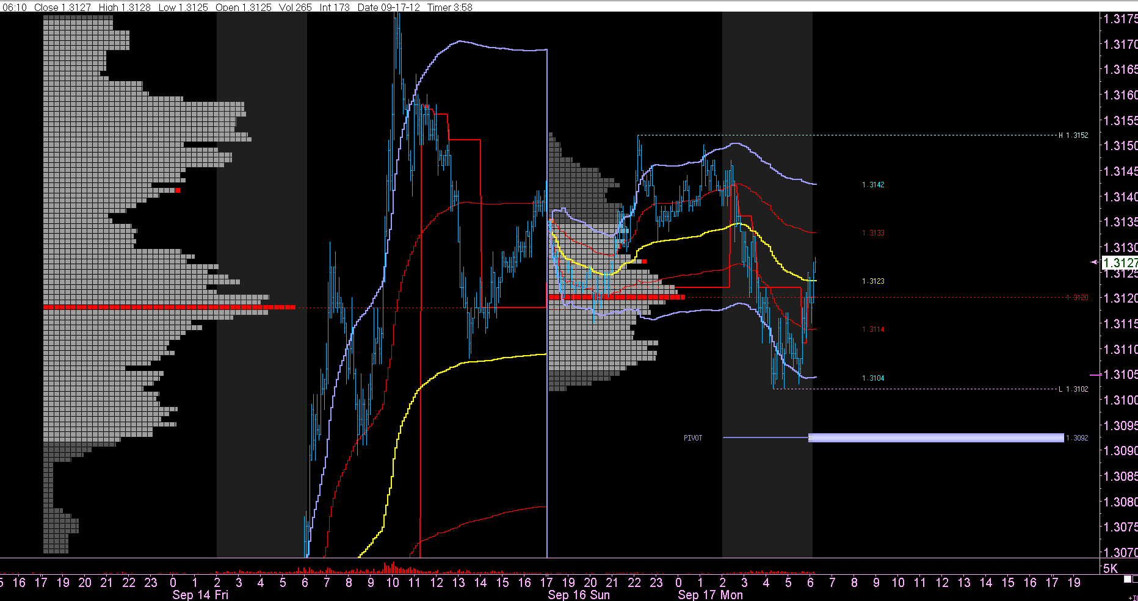The width and height of the screenshot is (1138, 601).
Task: Click the 1.3170 price axis label
Action: pyautogui.click(x=1121, y=45)
